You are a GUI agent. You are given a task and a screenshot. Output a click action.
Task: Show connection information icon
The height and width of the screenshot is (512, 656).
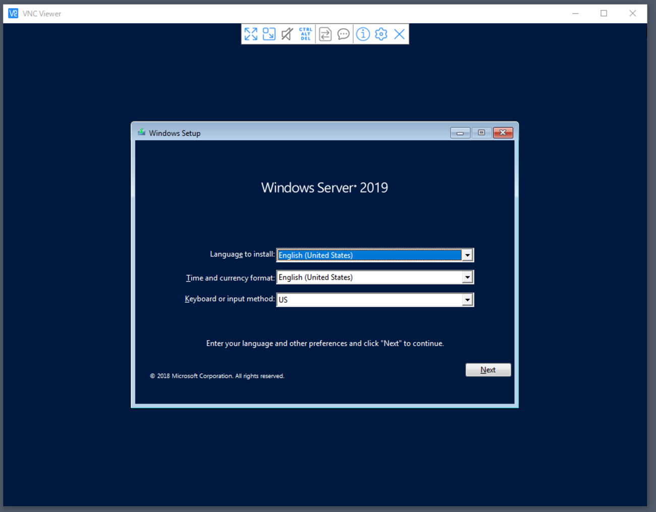click(363, 34)
